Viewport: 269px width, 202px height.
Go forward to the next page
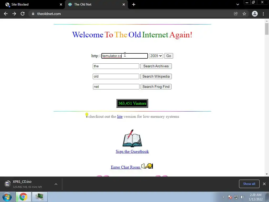point(14,14)
